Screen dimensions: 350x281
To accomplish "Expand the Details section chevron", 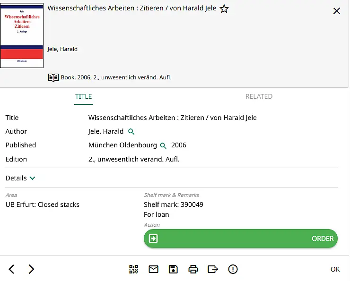I will 33,178.
